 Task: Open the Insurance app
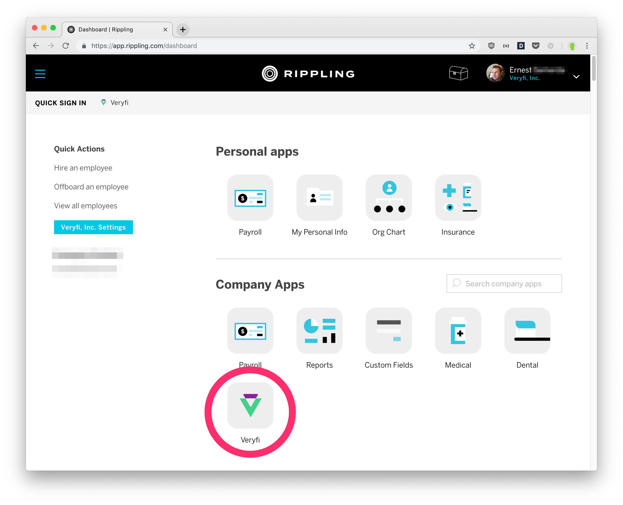458,198
